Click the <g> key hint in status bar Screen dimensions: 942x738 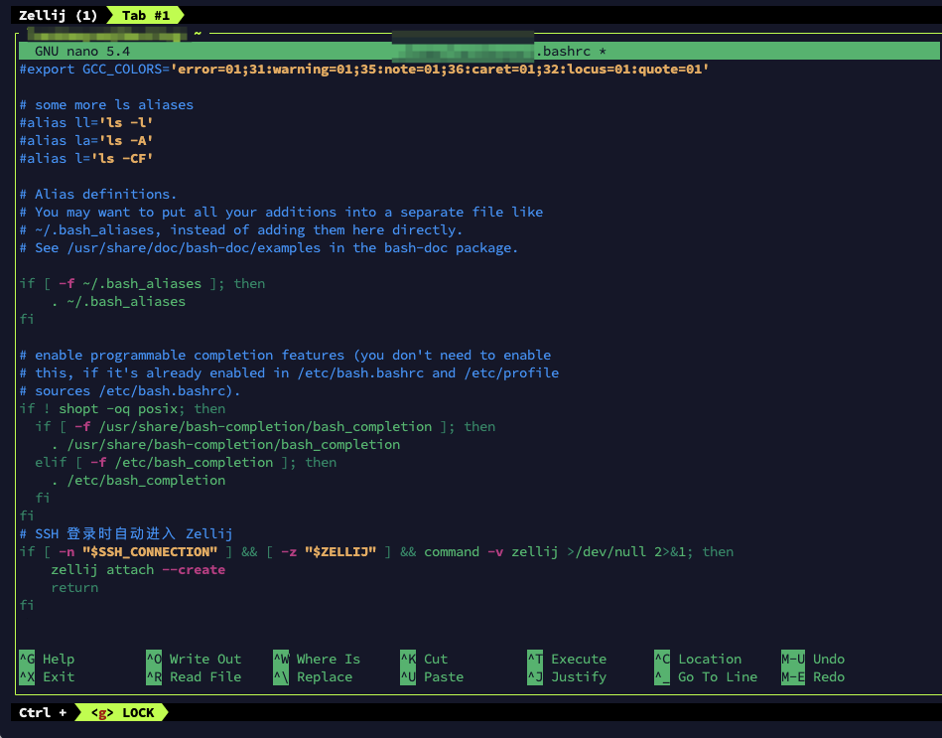[x=101, y=712]
